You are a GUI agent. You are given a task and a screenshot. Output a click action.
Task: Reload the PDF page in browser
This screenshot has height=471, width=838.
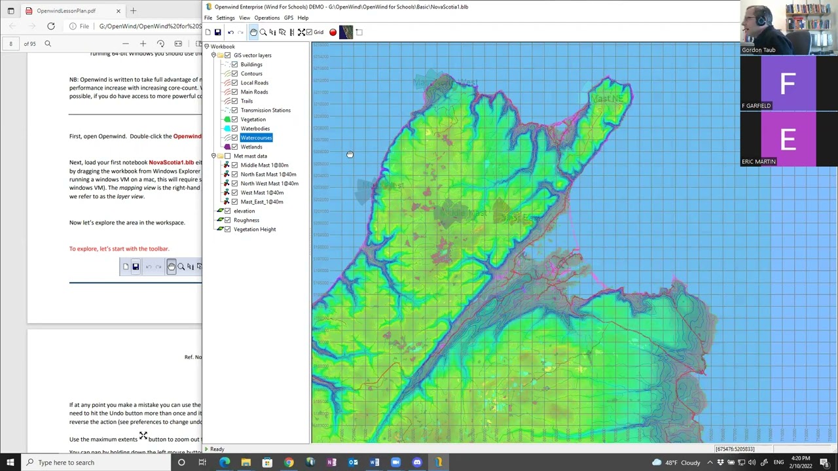pos(51,26)
